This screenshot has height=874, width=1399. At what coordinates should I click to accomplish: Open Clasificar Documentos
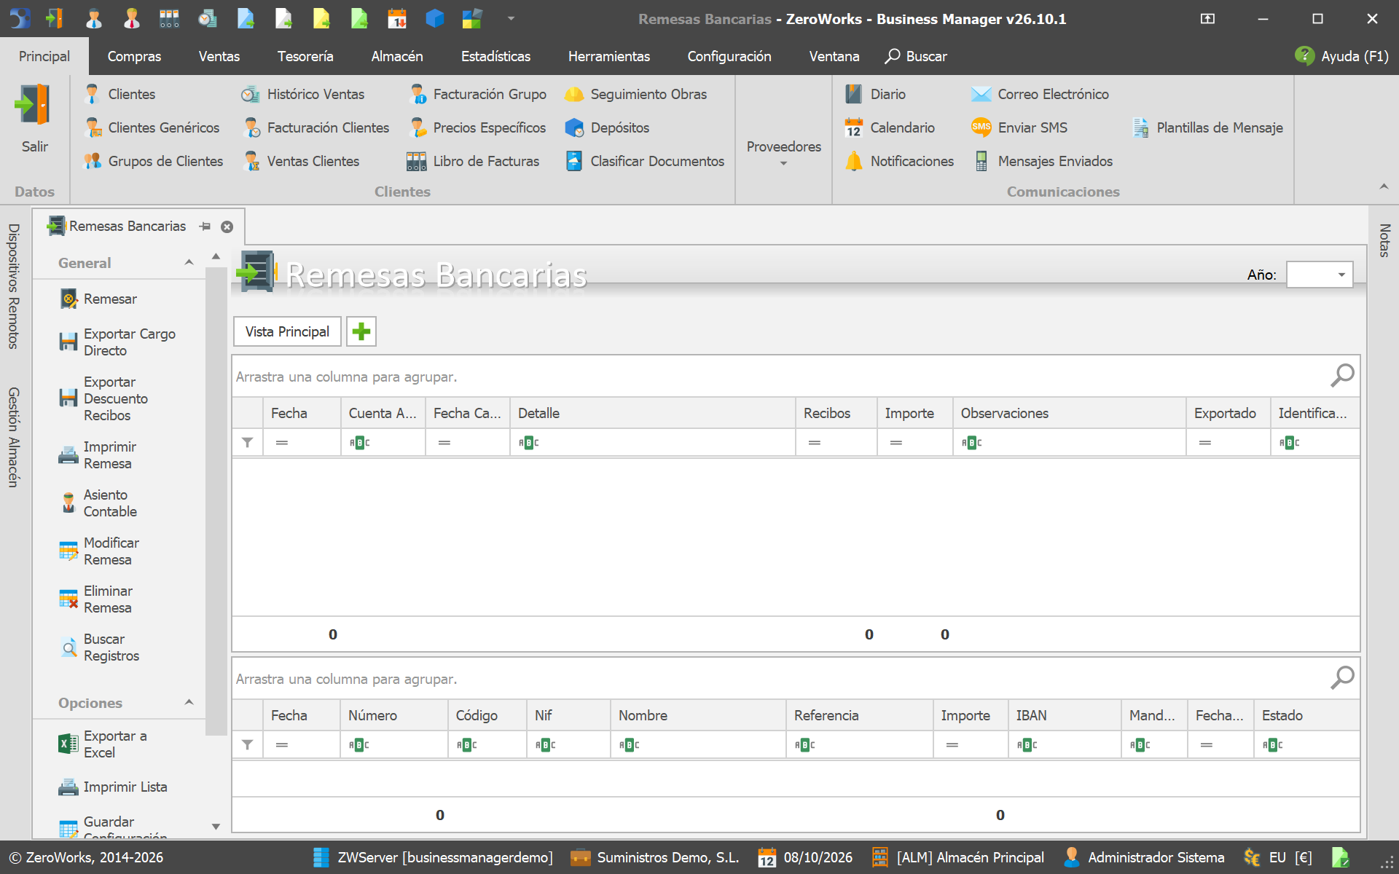pyautogui.click(x=645, y=161)
